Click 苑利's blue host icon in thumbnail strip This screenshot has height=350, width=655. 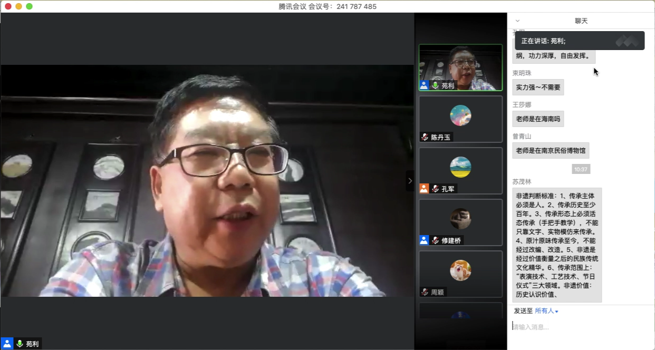[x=424, y=85]
